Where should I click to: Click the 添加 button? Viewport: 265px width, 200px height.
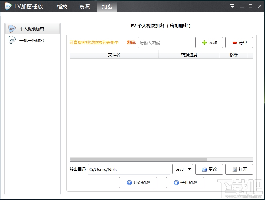pos(209,43)
